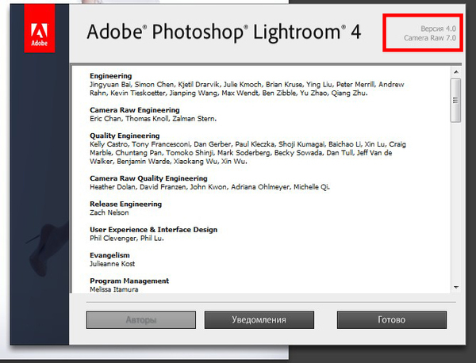
Task: Click the line Eric Chan, Thomas Knoll, Zalman Stern
Action: [x=153, y=119]
